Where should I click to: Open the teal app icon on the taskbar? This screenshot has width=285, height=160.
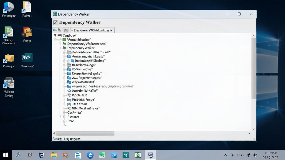126,155
